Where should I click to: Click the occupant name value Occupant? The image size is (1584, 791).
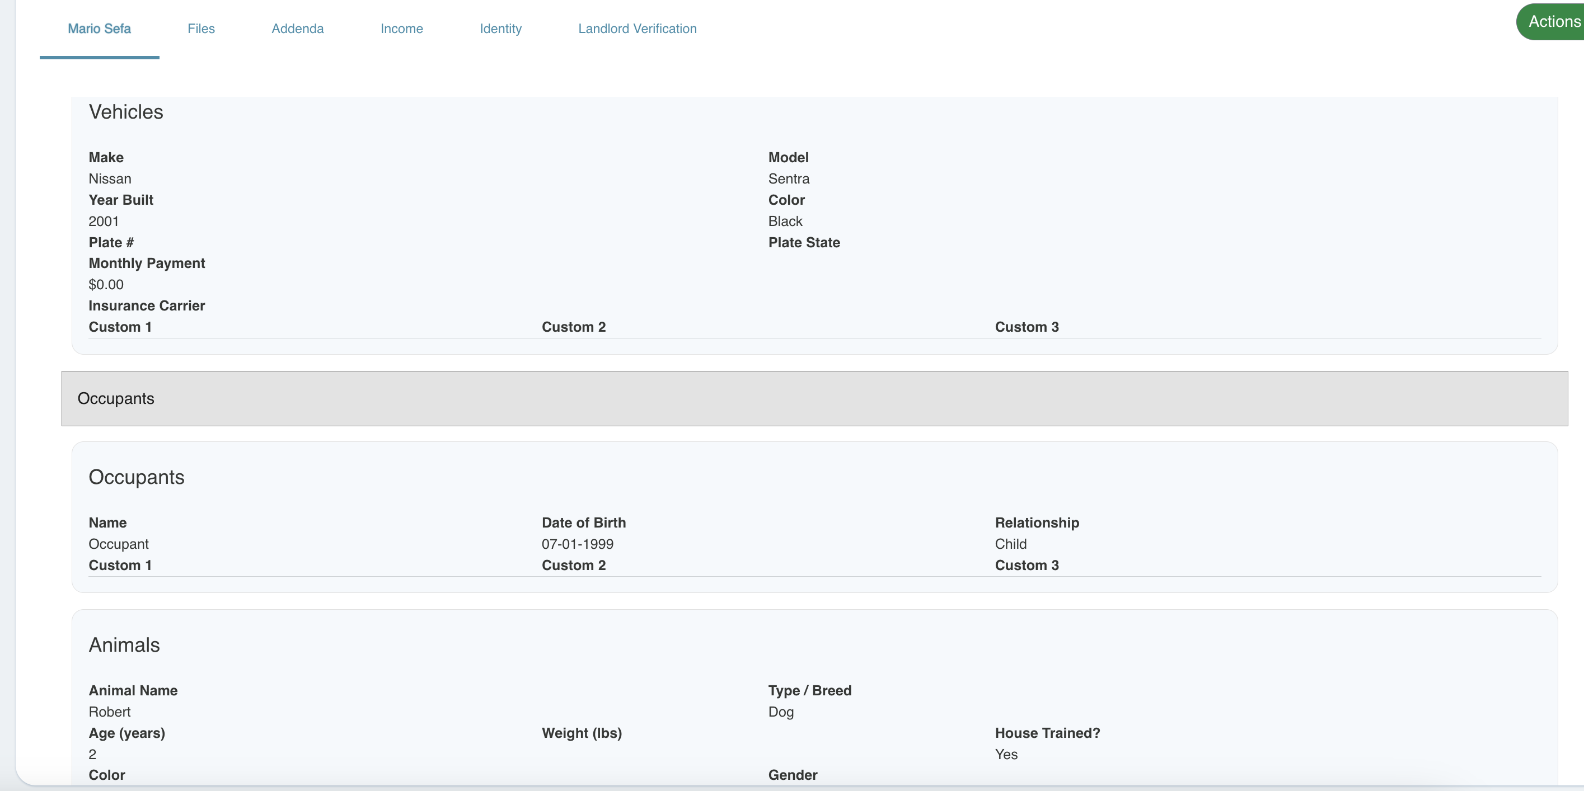click(119, 544)
